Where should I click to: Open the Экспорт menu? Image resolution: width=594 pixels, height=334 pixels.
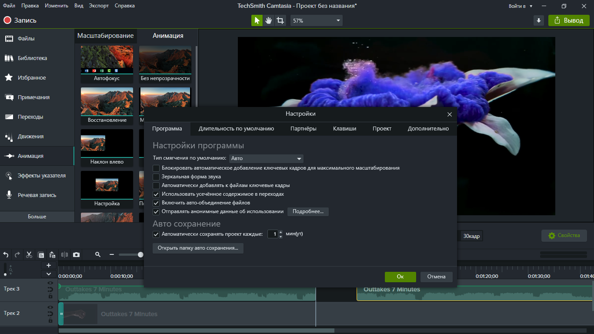[x=99, y=6]
